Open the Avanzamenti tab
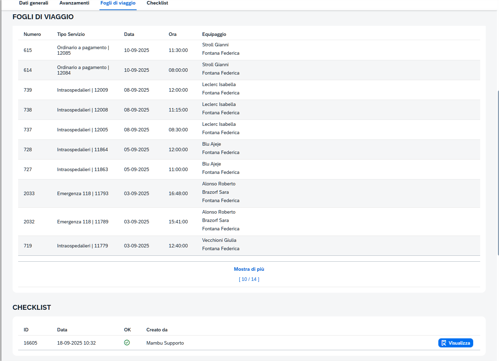This screenshot has width=499, height=361. click(74, 3)
